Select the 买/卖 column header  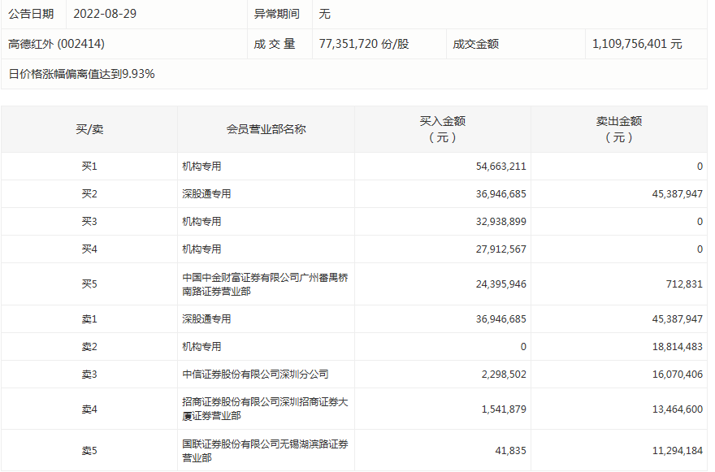point(89,129)
